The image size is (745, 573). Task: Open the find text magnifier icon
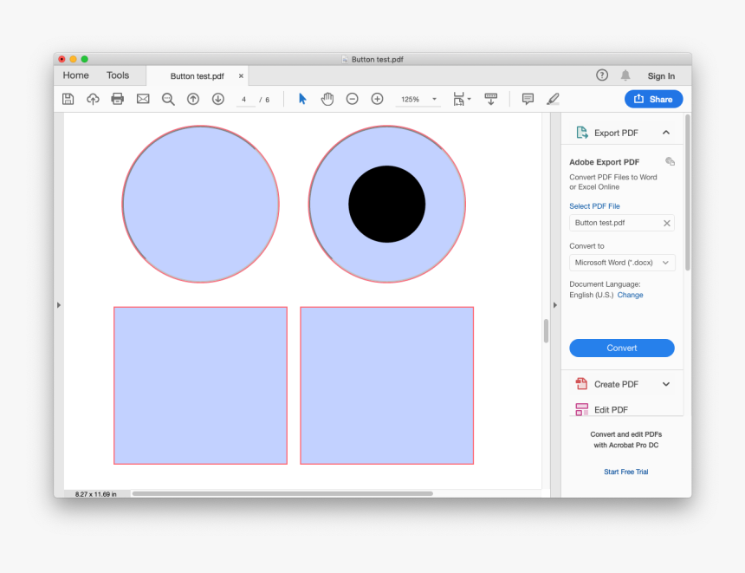[168, 99]
